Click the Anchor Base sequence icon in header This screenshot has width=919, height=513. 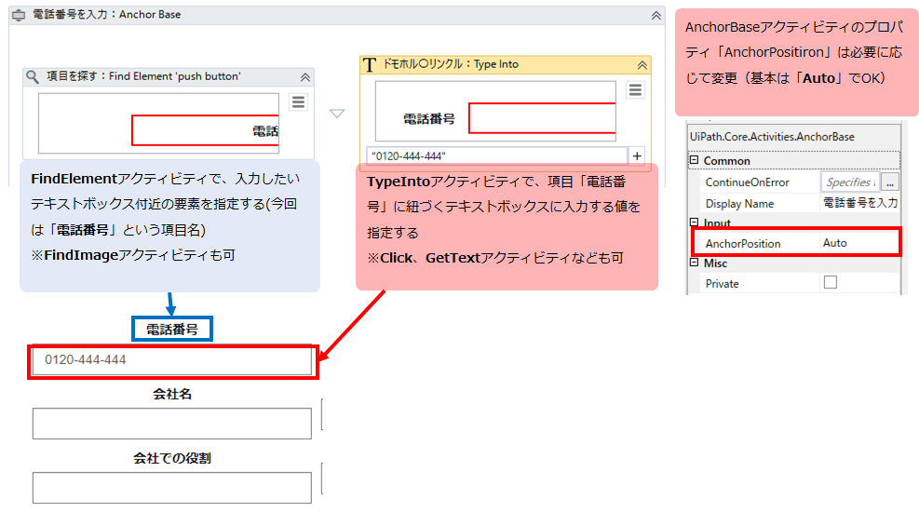click(19, 15)
